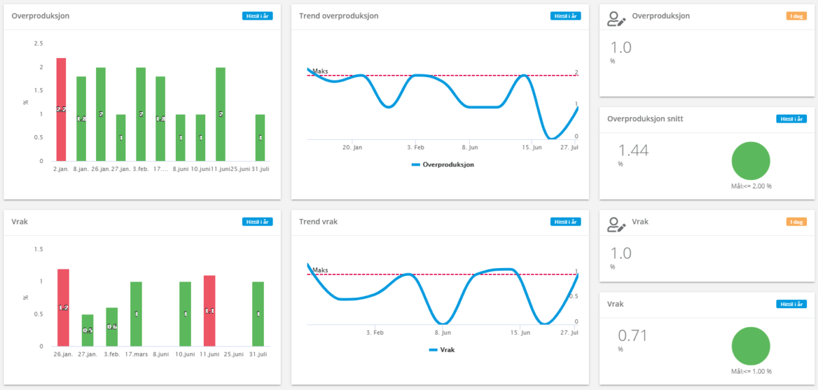Click the user-edit icon beside Overproduksjon
Image resolution: width=818 pixels, height=390 pixels.
[x=617, y=18]
